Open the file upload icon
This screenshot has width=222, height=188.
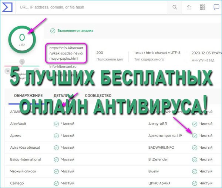189,7
